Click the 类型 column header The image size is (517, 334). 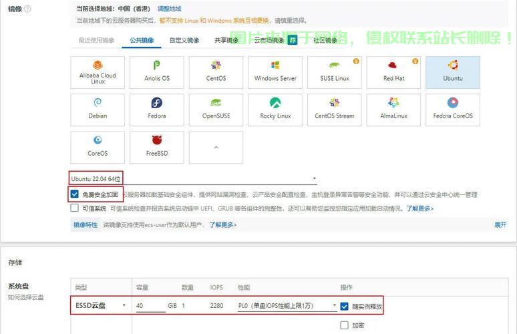coord(81,287)
